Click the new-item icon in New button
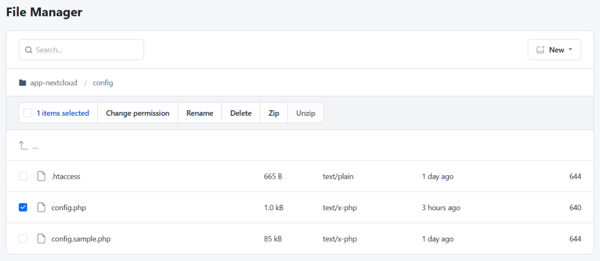Viewport: 600px width, 261px height. (x=540, y=50)
